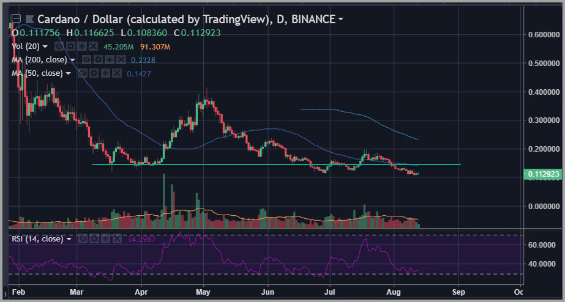Click the green 0.112923 current price label
565x302 pixels.
542,175
